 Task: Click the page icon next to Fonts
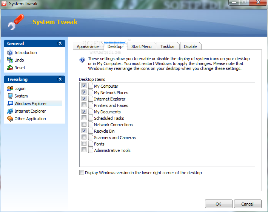91,144
